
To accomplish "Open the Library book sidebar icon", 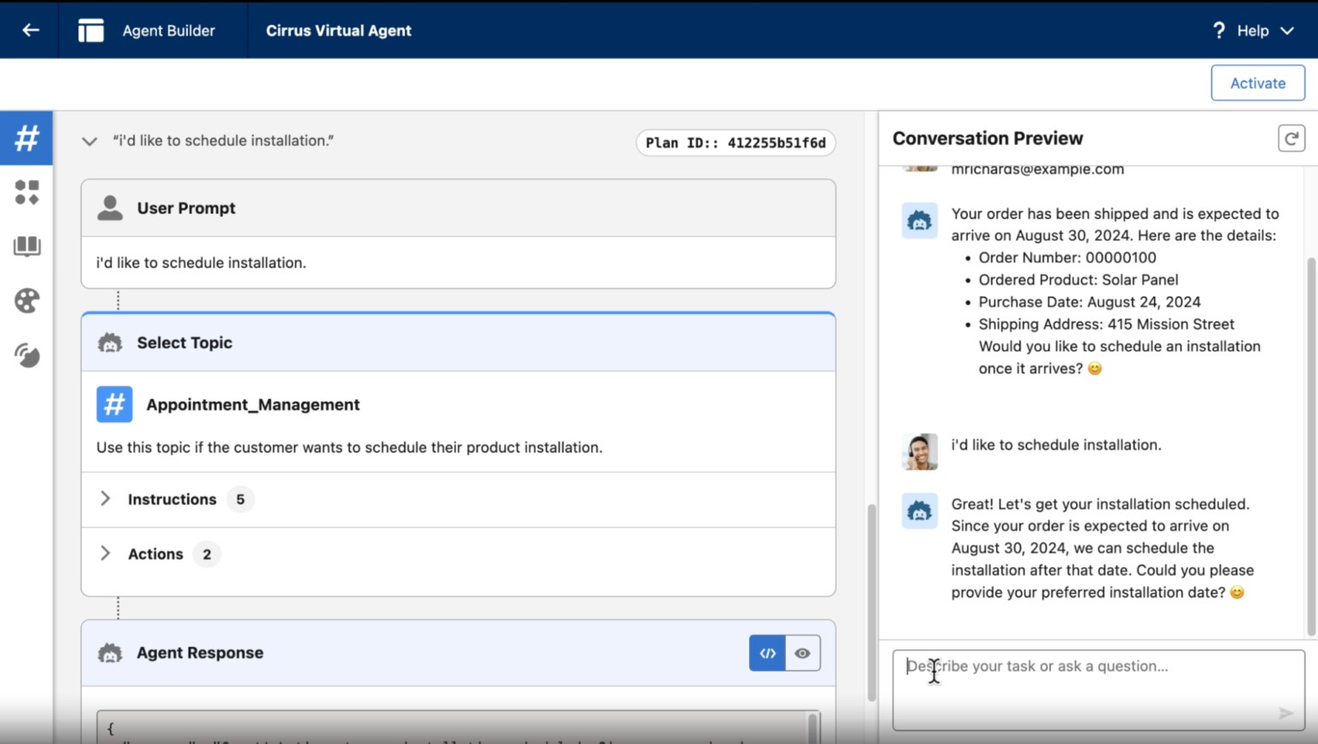I will (27, 247).
